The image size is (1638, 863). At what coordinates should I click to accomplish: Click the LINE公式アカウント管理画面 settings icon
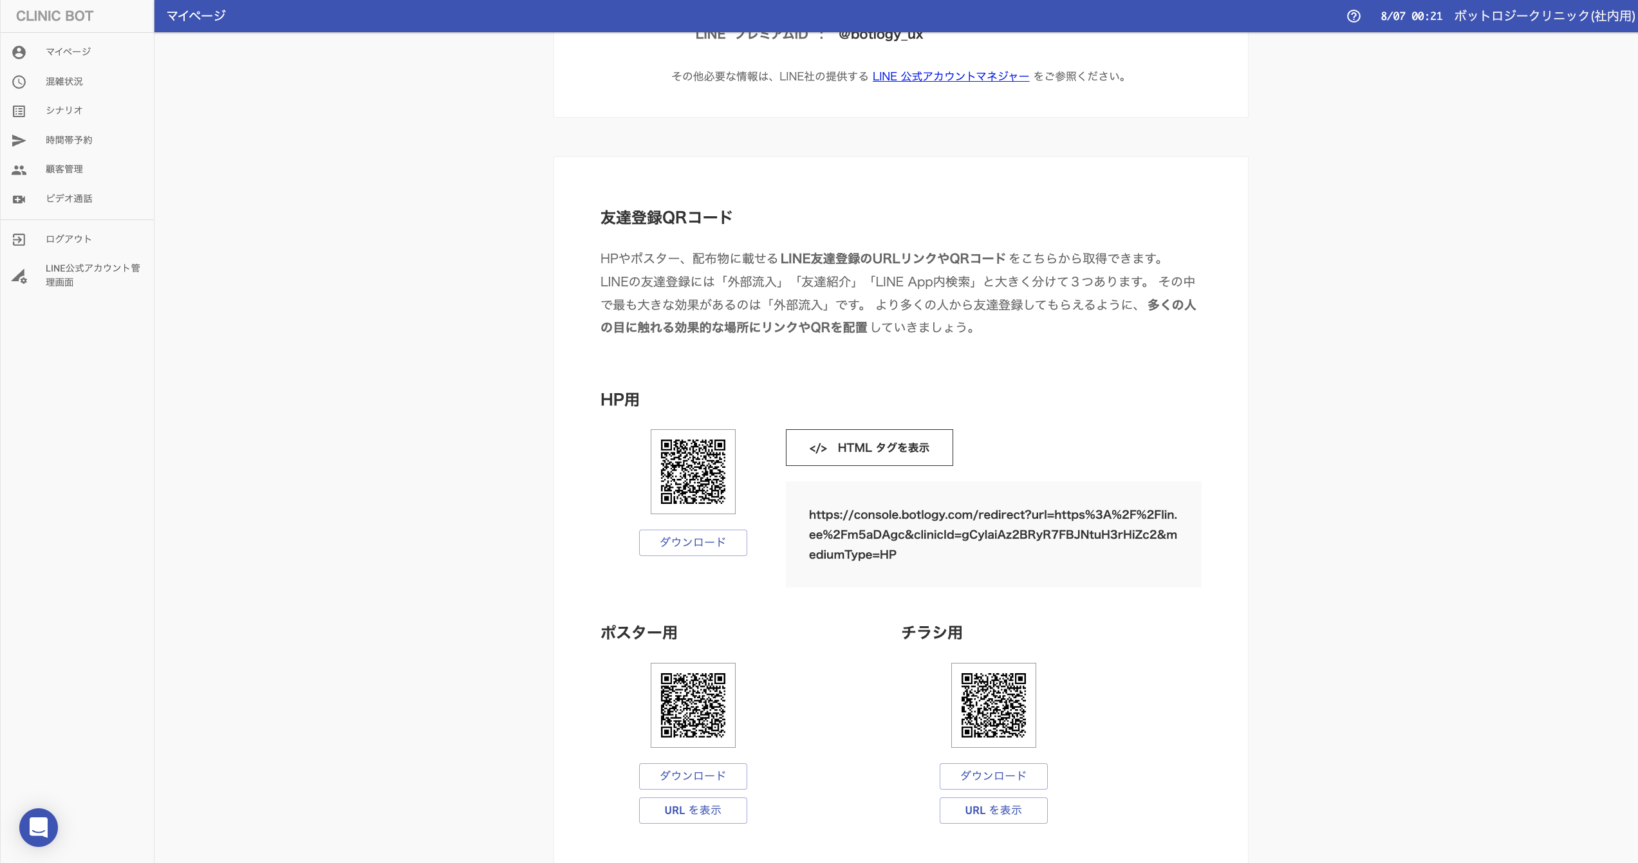pyautogui.click(x=19, y=276)
